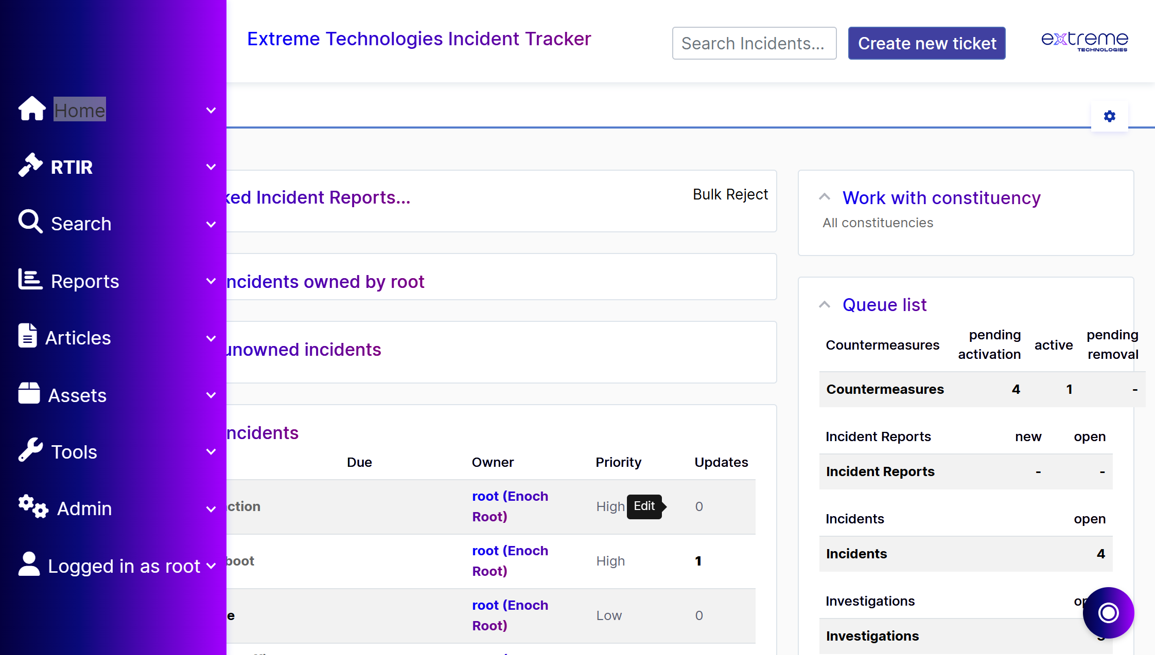Click the Reports chart icon
The height and width of the screenshot is (655, 1155).
coord(30,280)
